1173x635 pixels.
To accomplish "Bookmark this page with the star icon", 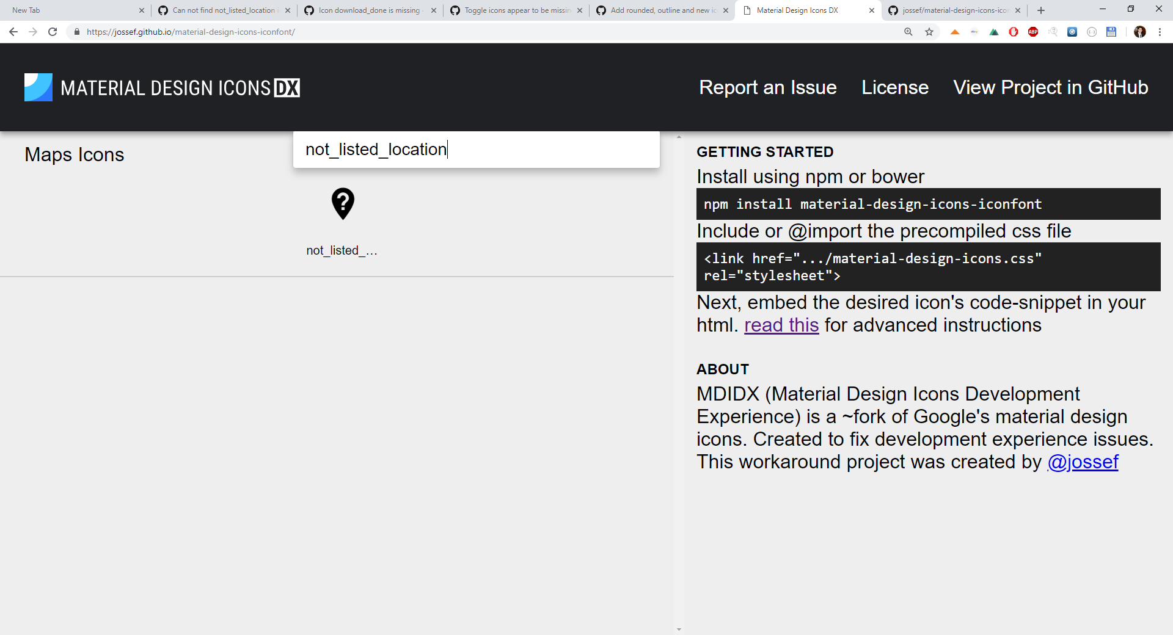I will click(x=929, y=32).
